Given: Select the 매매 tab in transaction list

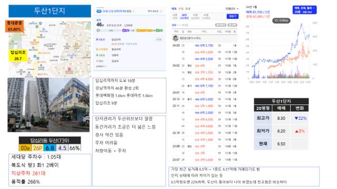Looking at the screenshot, I should coord(174,9).
